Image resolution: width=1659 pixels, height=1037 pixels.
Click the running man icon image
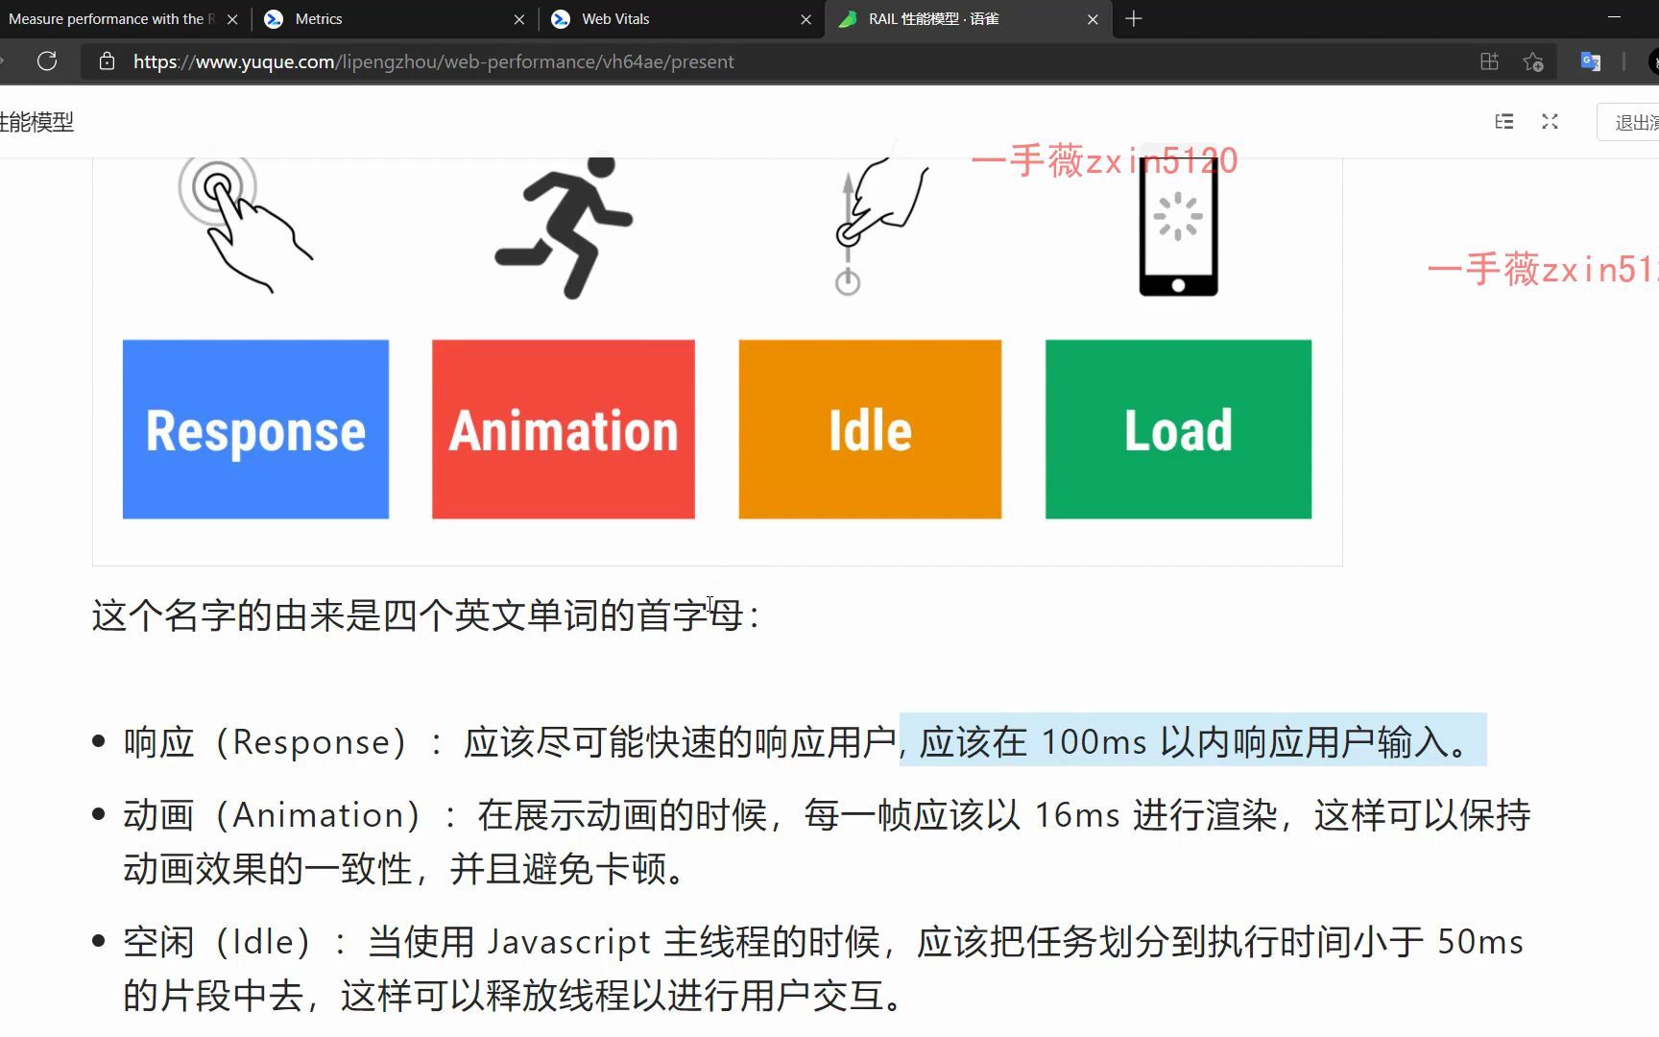564,229
